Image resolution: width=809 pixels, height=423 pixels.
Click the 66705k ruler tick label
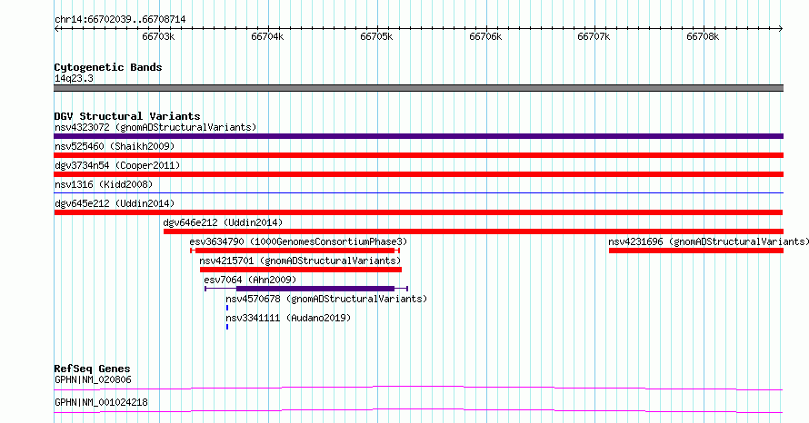point(376,36)
